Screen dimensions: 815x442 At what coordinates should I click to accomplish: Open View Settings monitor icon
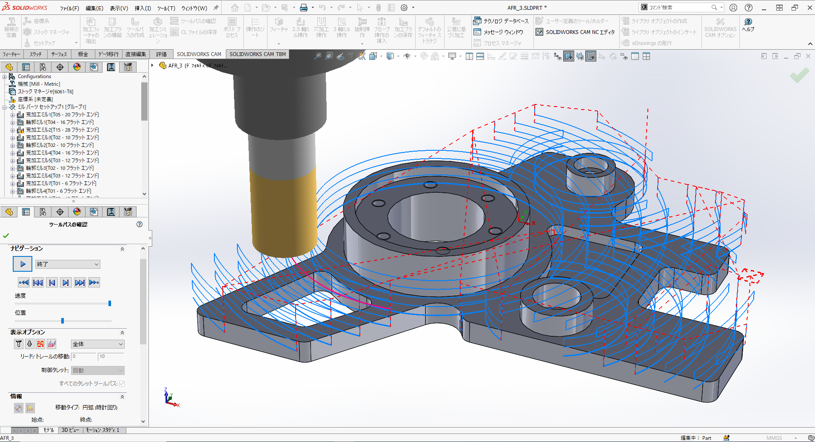pyautogui.click(x=452, y=56)
